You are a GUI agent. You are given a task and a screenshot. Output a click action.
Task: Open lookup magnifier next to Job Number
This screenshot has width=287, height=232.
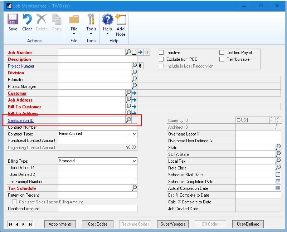pos(128,52)
